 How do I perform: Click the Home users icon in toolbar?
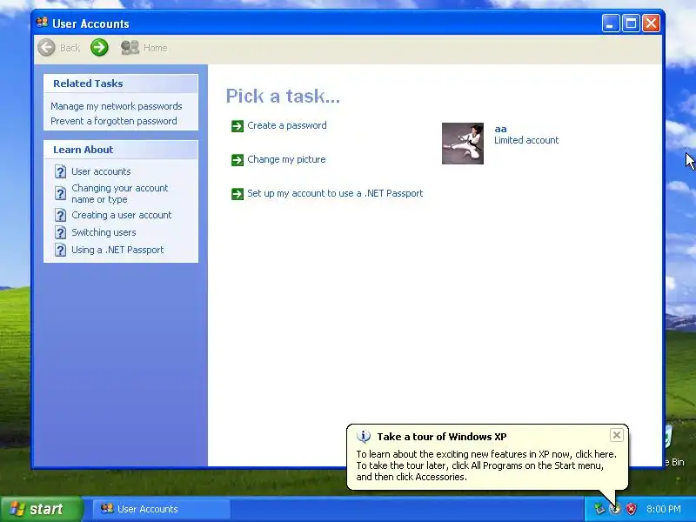[x=130, y=48]
